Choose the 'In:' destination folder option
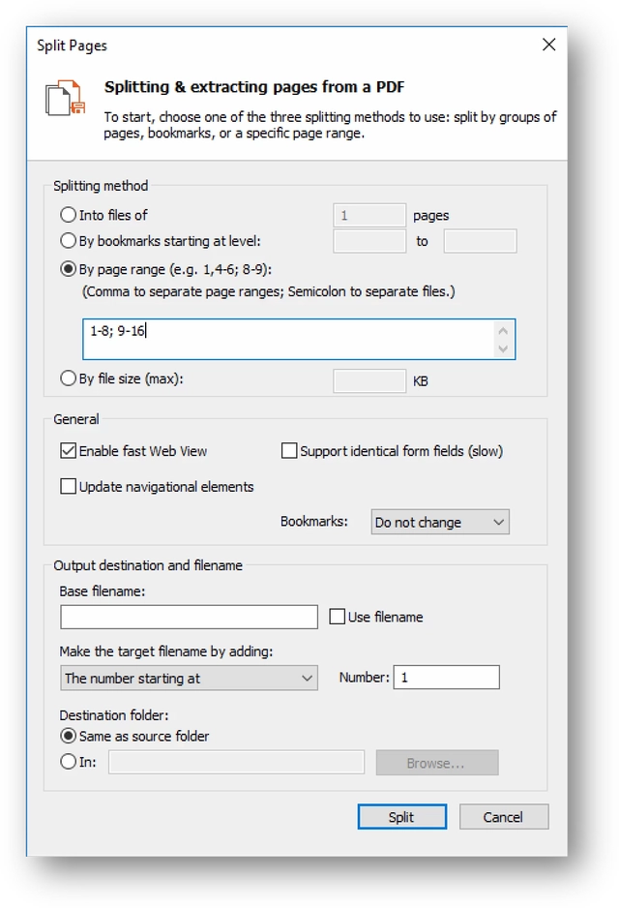The width and height of the screenshot is (619, 908). (x=69, y=762)
